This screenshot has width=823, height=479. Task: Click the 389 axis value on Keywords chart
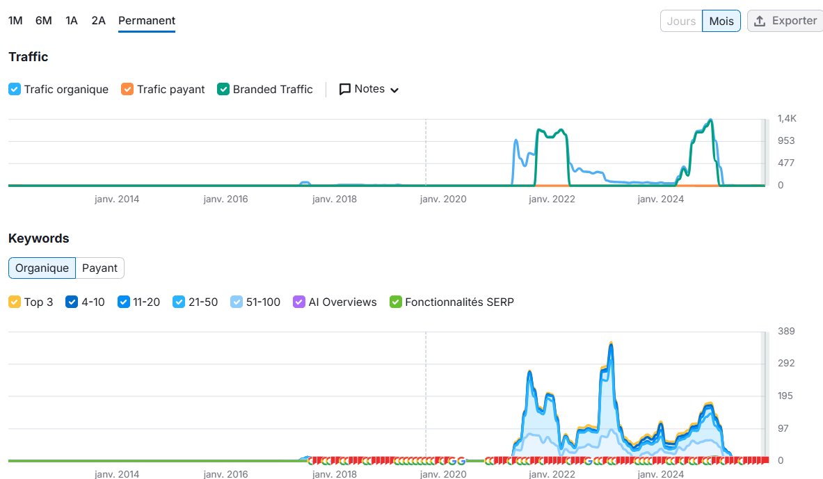(x=786, y=331)
